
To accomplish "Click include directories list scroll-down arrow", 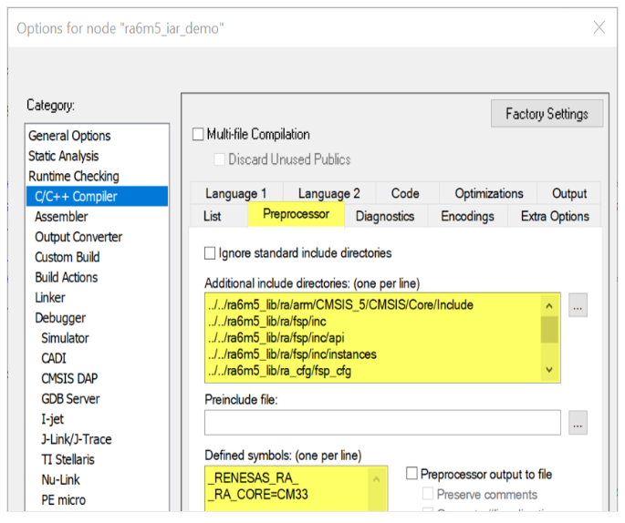I will 549,370.
